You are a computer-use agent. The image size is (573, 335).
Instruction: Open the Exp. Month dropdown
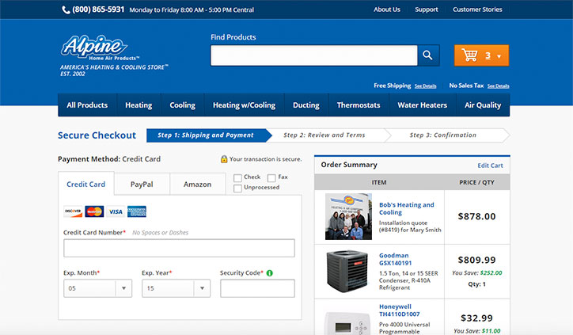[97, 288]
